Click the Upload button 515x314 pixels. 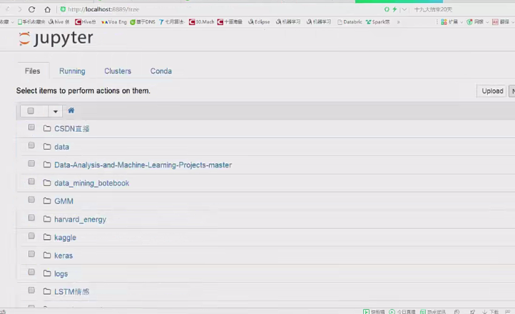[x=492, y=91]
